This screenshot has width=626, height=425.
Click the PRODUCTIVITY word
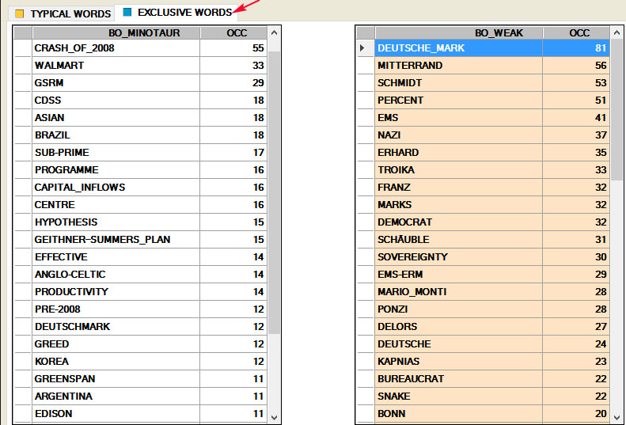(71, 291)
